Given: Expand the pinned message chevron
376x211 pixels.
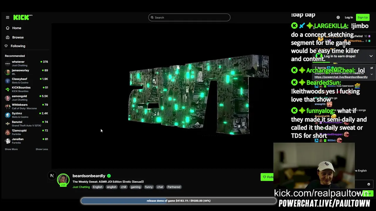Looking at the screenshot, I should 372,74.
